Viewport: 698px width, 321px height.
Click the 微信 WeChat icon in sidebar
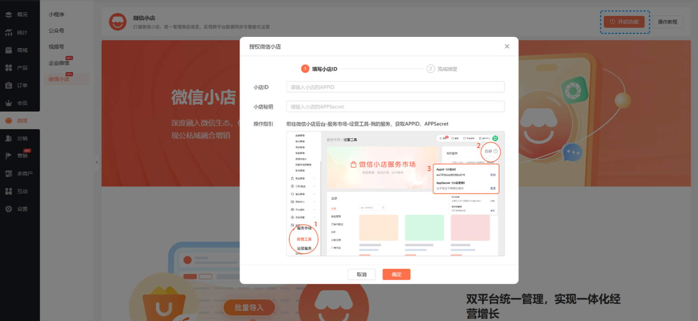[8, 120]
